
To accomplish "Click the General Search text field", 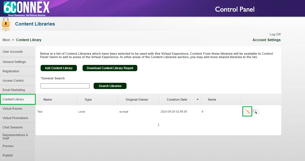I will tap(65, 86).
